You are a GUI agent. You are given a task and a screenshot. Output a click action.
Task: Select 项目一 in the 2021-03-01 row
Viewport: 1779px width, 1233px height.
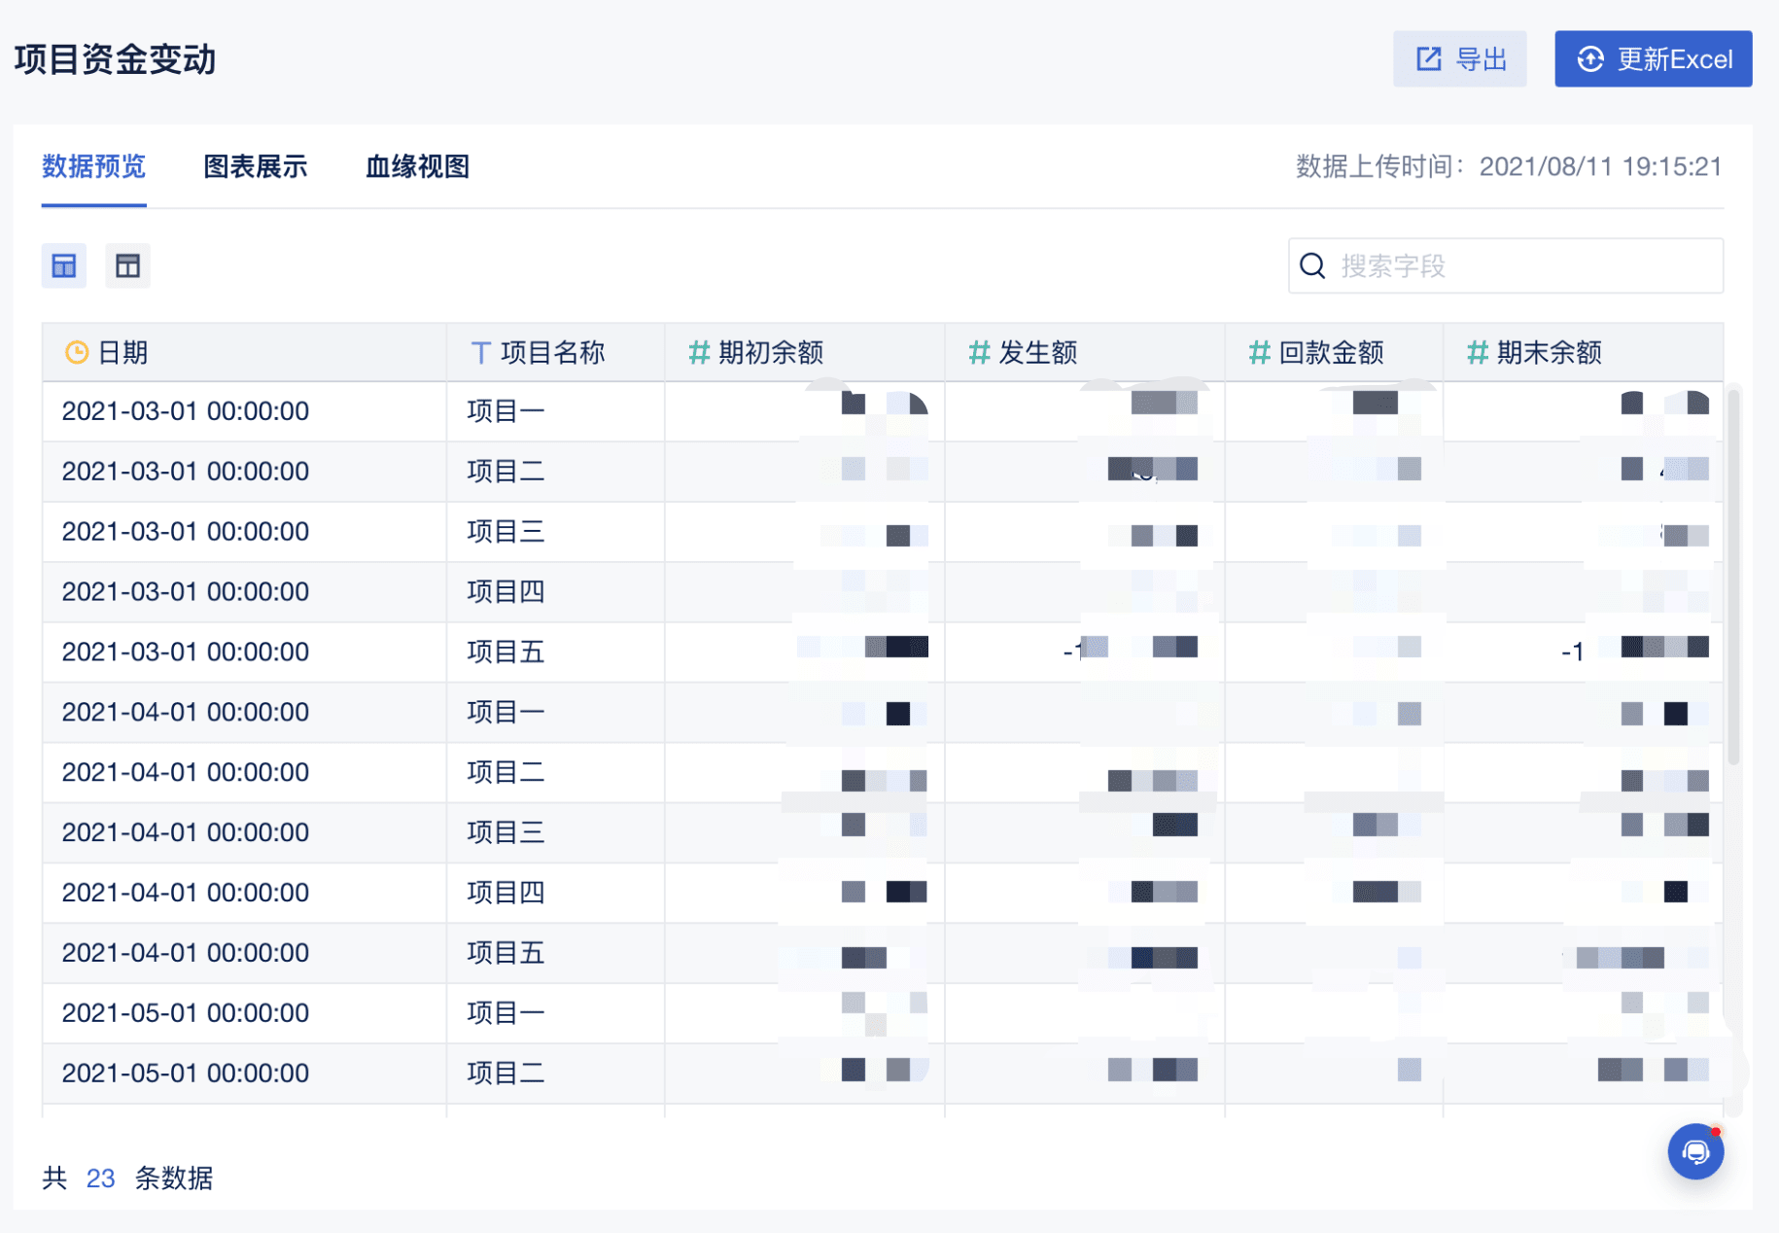[506, 411]
